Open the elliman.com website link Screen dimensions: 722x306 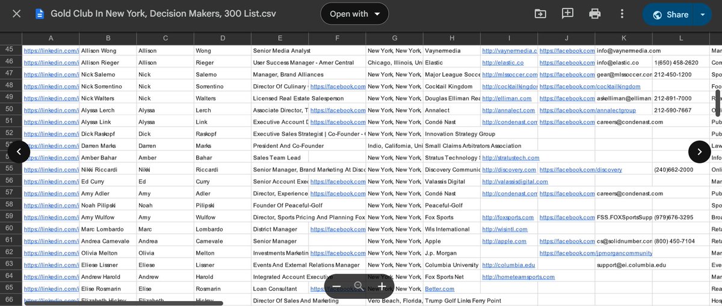(507, 99)
